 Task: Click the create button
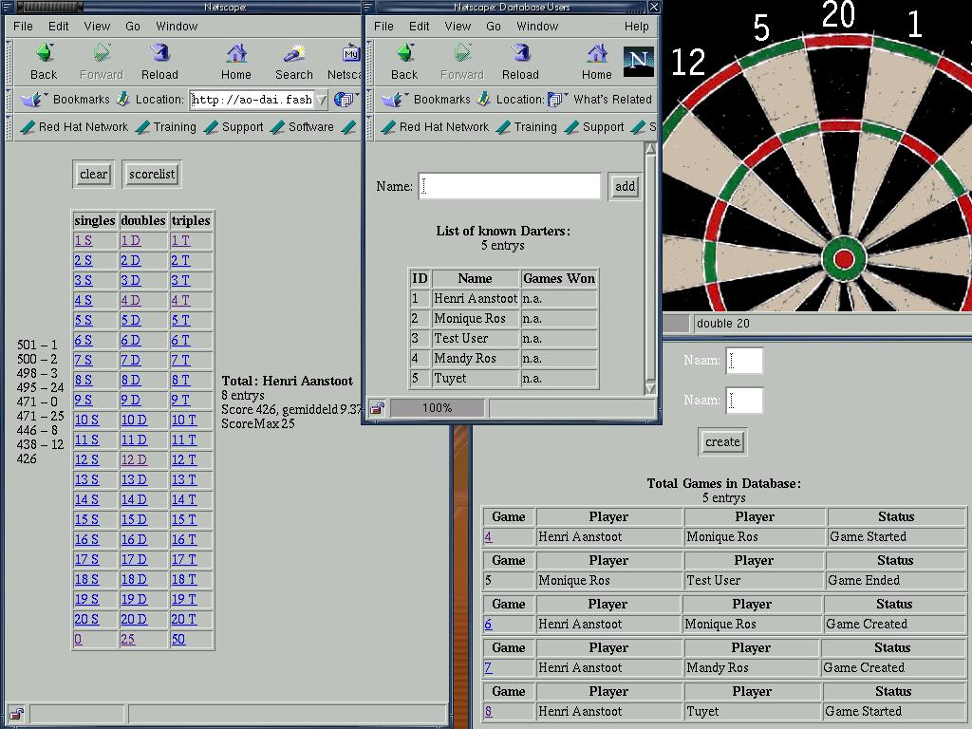pos(722,442)
